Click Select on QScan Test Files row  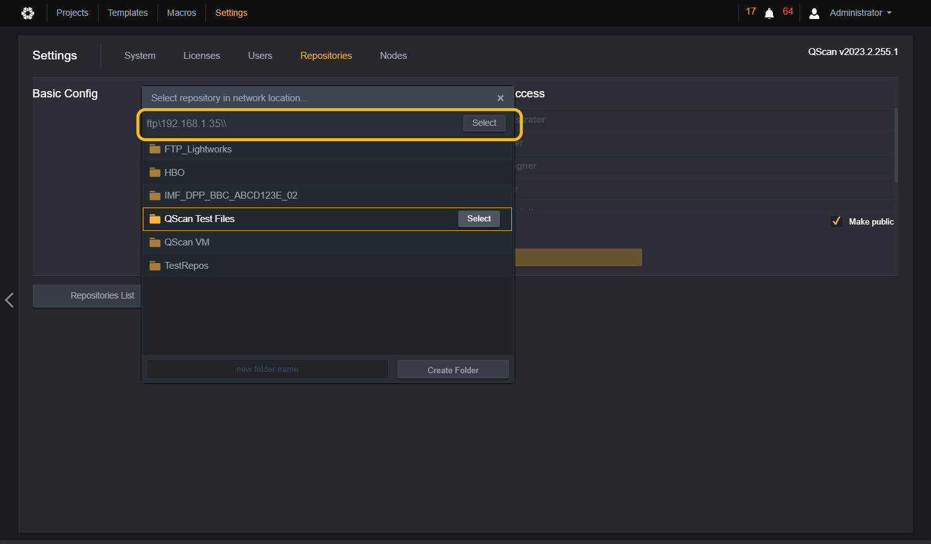(479, 219)
